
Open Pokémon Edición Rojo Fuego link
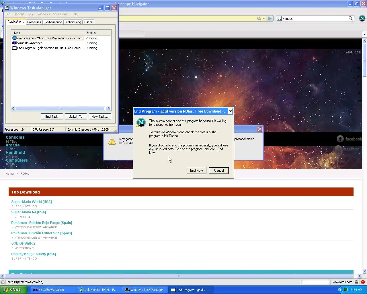click(42, 223)
